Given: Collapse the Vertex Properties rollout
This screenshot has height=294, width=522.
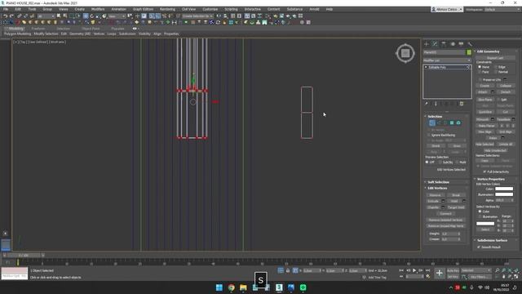Looking at the screenshot, I should pyautogui.click(x=491, y=180).
